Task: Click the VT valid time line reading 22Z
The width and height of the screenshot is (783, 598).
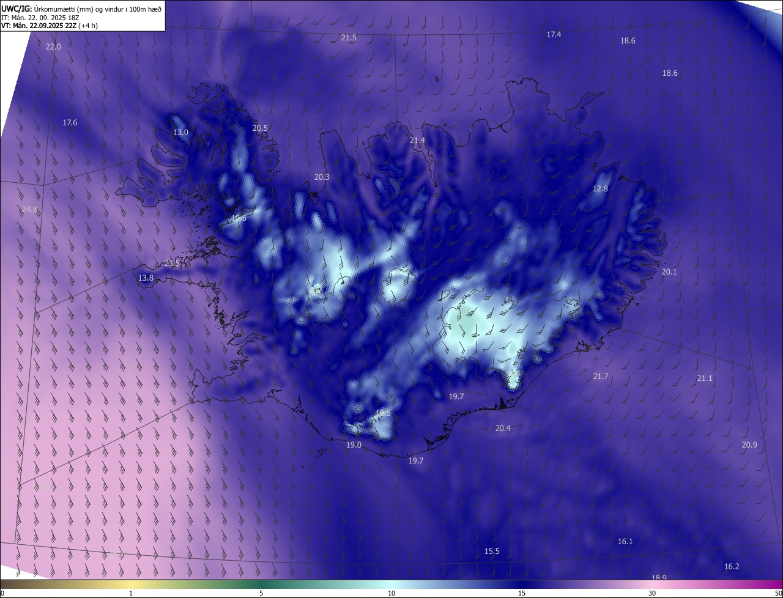Action: (50, 26)
